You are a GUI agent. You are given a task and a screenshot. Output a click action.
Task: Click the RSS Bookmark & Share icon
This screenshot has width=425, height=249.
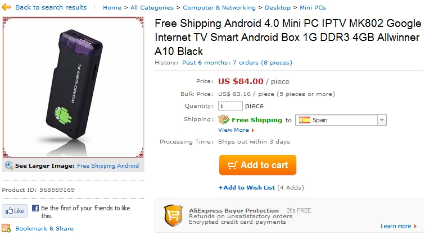click(6, 228)
